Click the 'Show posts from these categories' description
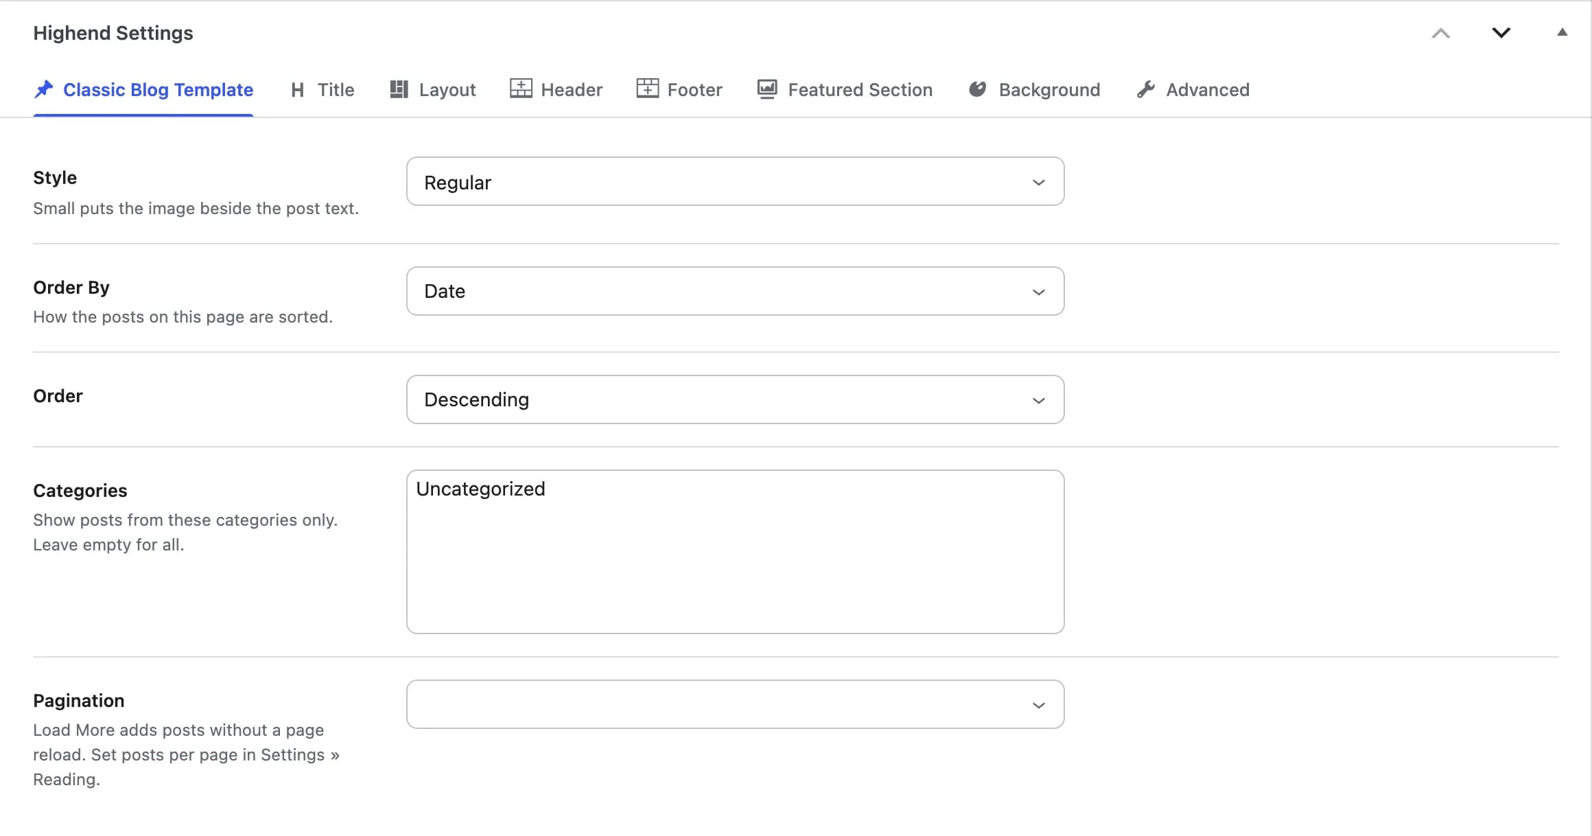The width and height of the screenshot is (1592, 836). click(x=185, y=533)
